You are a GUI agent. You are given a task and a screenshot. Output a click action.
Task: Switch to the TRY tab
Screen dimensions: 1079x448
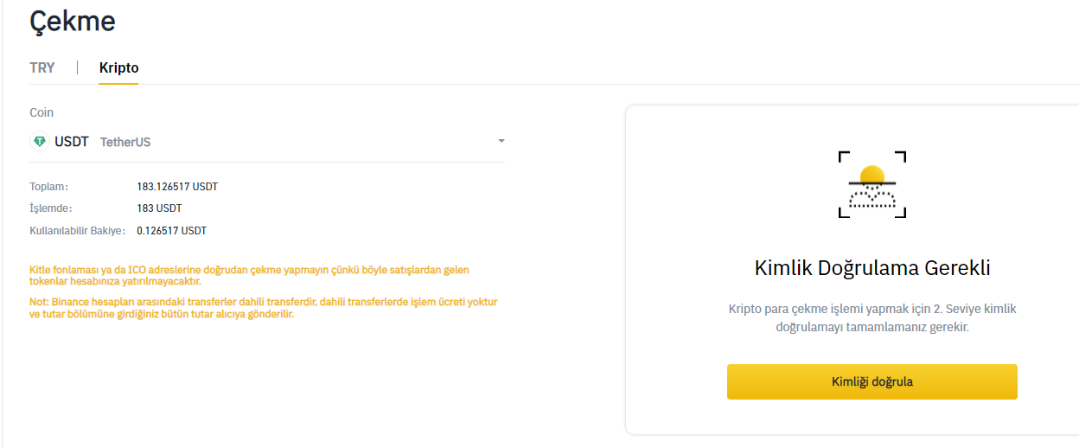42,67
